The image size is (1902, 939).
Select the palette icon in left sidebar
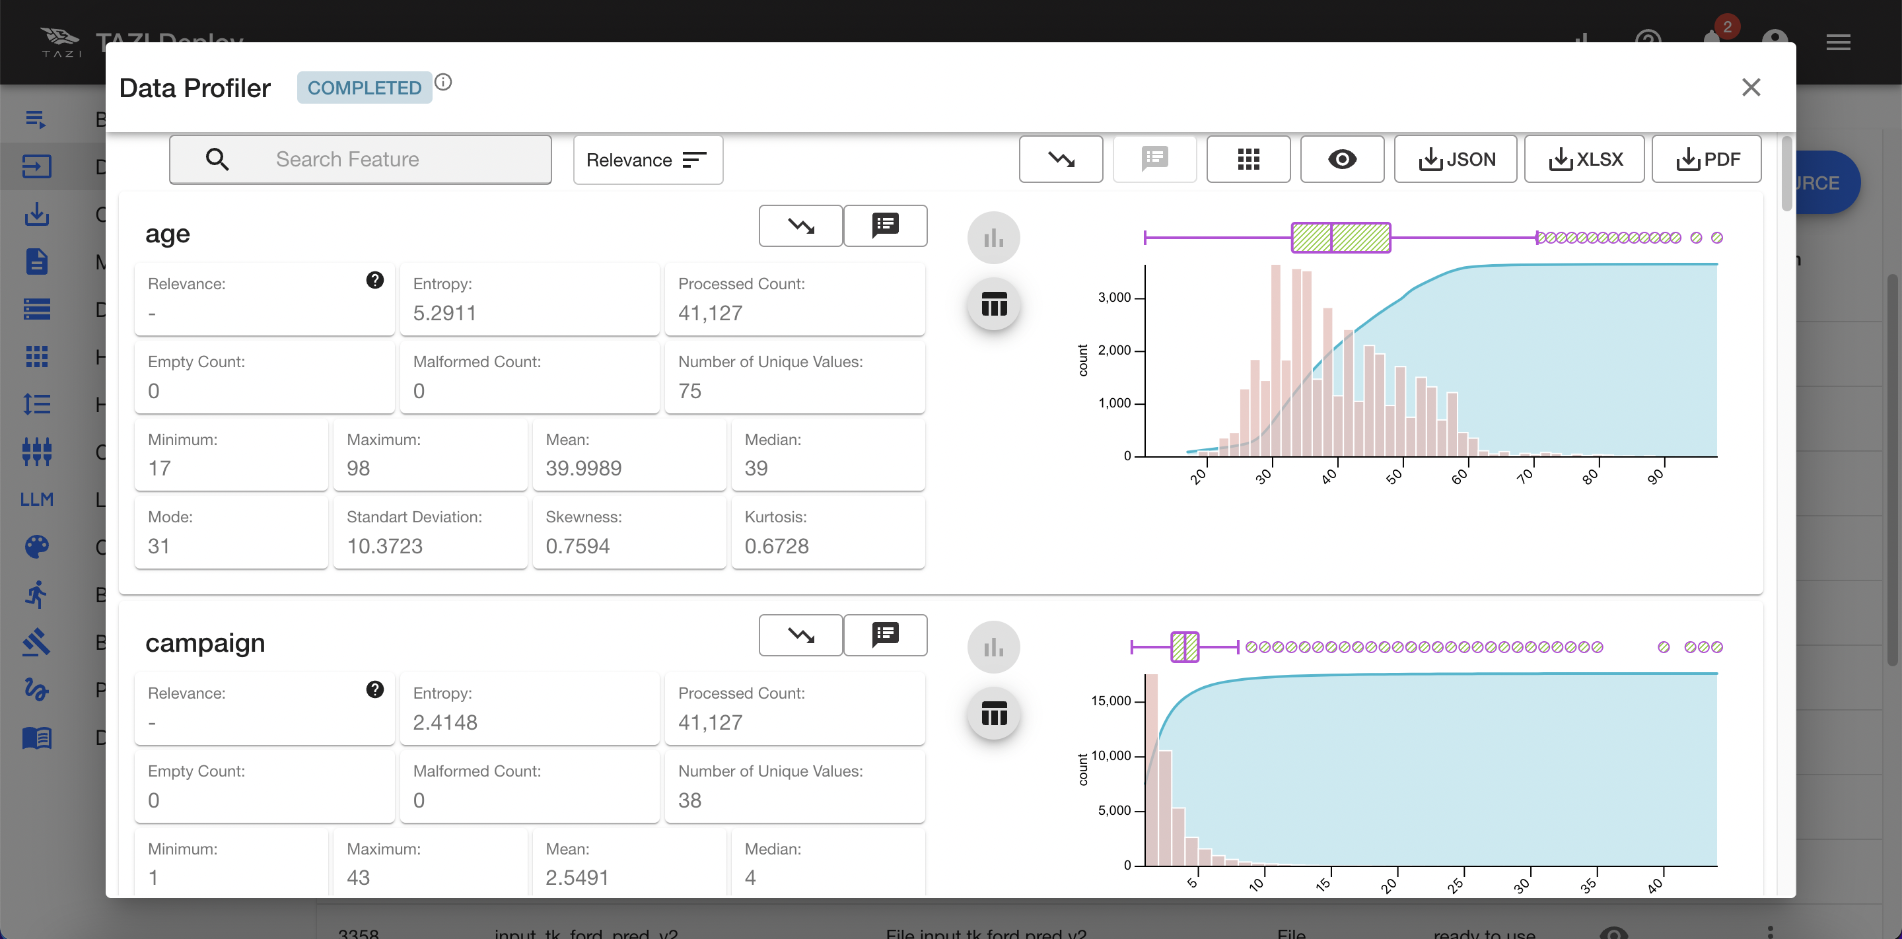(x=37, y=547)
